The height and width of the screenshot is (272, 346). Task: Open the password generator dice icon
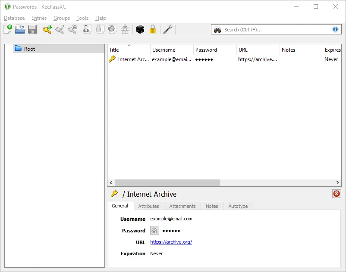click(x=140, y=29)
